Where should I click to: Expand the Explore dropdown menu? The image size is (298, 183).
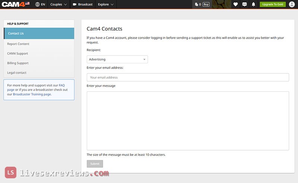[x=106, y=4]
